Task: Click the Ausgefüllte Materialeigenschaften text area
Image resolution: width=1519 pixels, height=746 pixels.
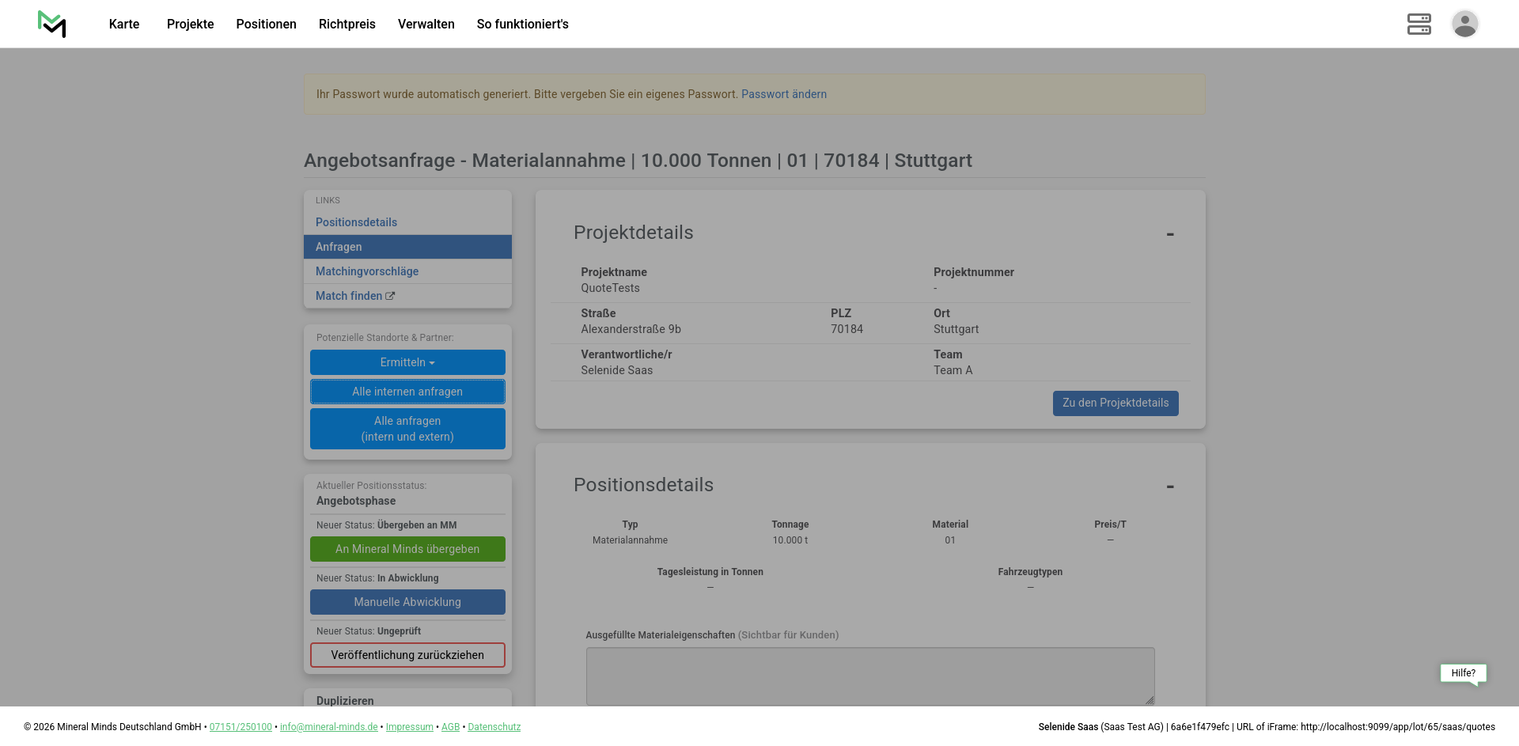Action: (869, 676)
